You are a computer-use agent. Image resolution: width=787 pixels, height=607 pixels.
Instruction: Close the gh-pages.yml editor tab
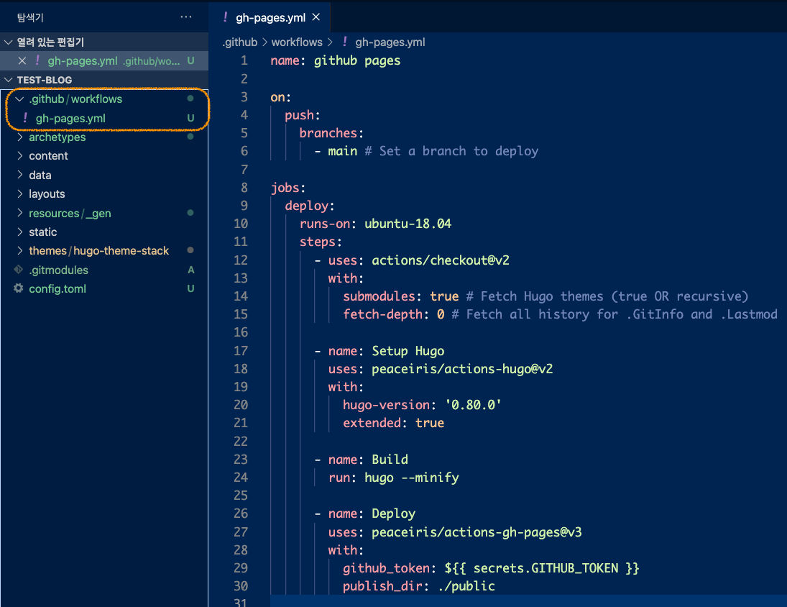[x=316, y=17]
